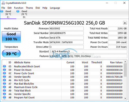Click the attribute list scrollbar thumb

pos(125,70)
